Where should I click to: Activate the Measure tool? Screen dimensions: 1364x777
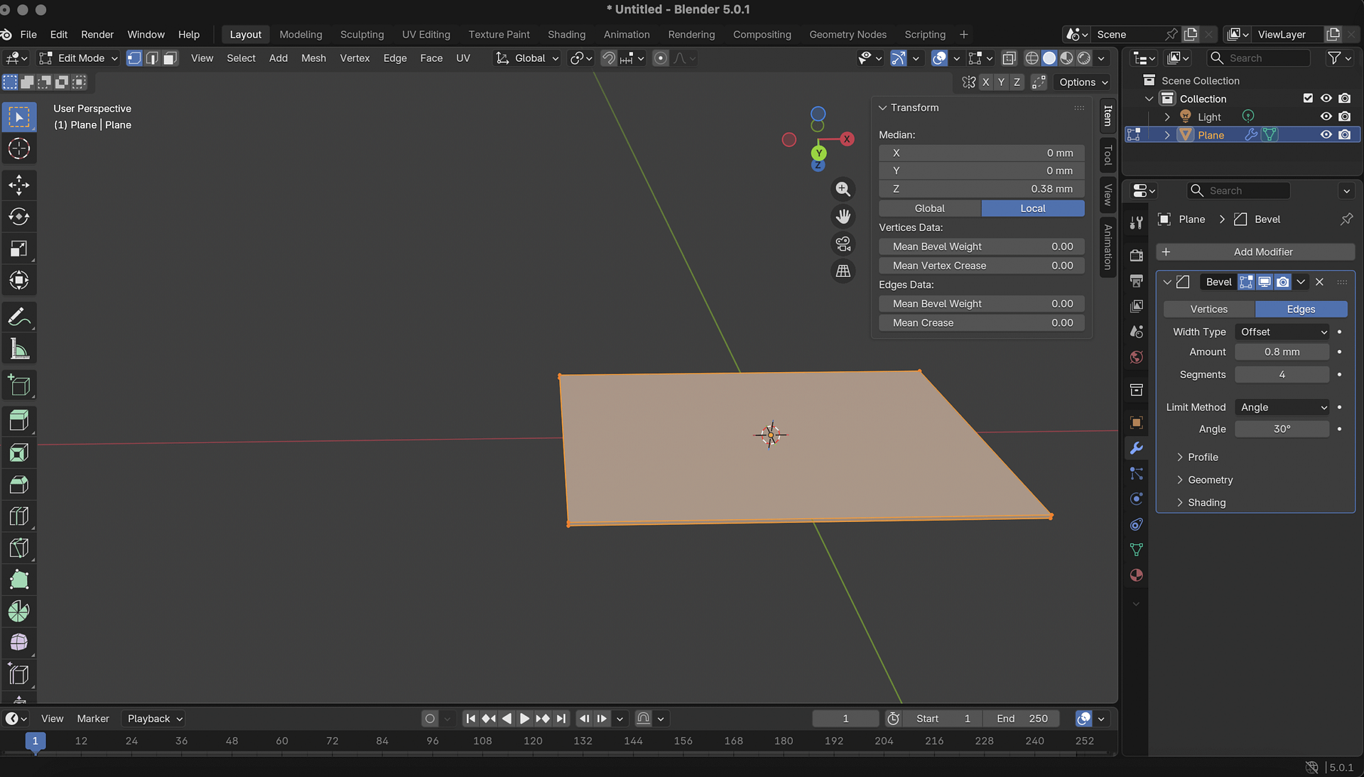19,349
